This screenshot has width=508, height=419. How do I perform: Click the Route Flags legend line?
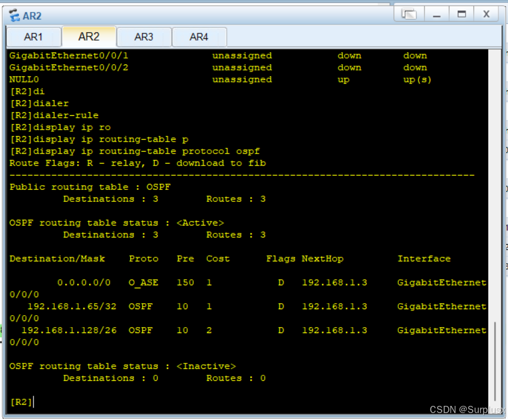click(138, 164)
